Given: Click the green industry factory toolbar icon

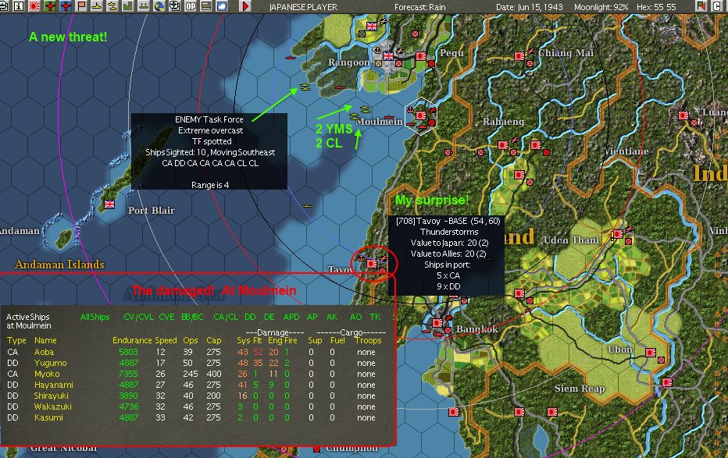Looking at the screenshot, I should click(x=127, y=6).
